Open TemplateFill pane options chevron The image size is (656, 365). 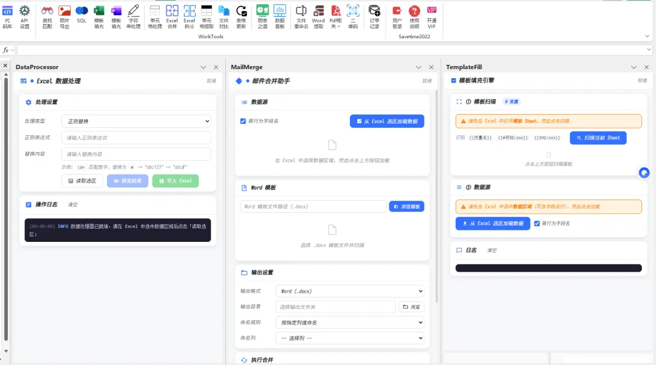[x=634, y=67]
